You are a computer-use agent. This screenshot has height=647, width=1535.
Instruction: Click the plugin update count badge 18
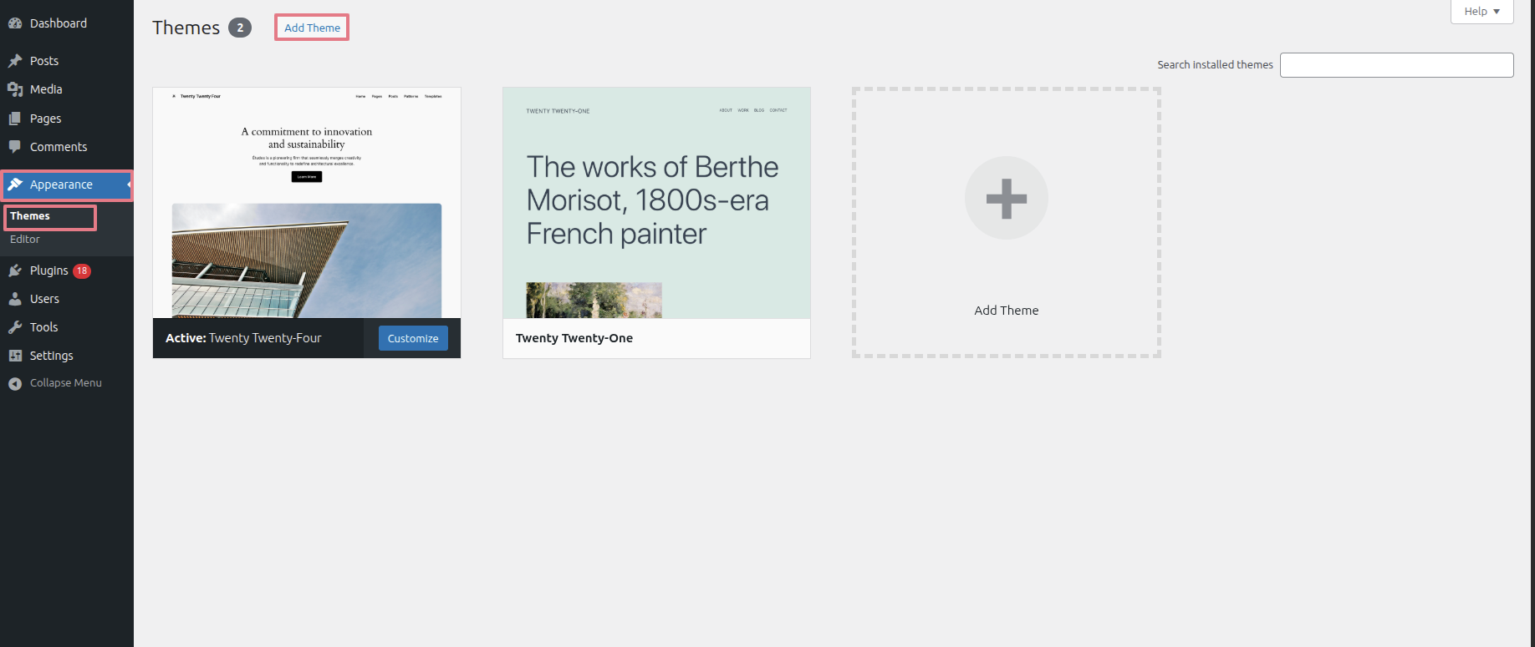(82, 270)
